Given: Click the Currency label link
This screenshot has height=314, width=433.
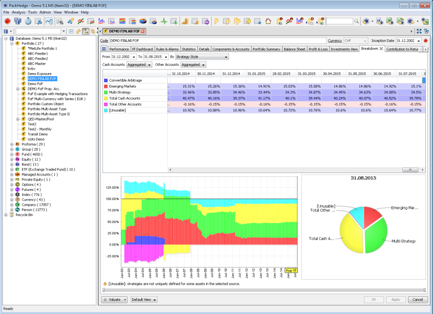Looking at the screenshot, I should (x=335, y=41).
